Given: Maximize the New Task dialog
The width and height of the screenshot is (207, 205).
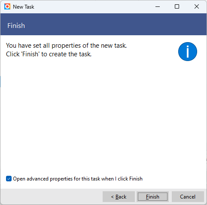Looking at the screenshot, I should 177,6.
